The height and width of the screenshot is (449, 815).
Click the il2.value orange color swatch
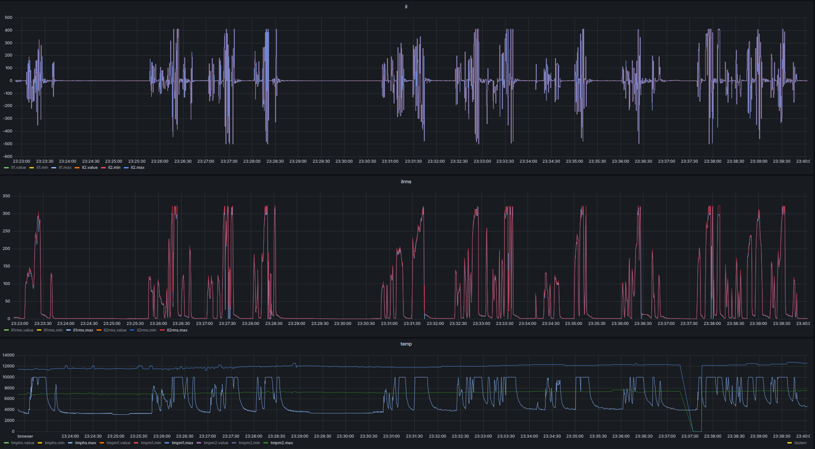point(77,167)
